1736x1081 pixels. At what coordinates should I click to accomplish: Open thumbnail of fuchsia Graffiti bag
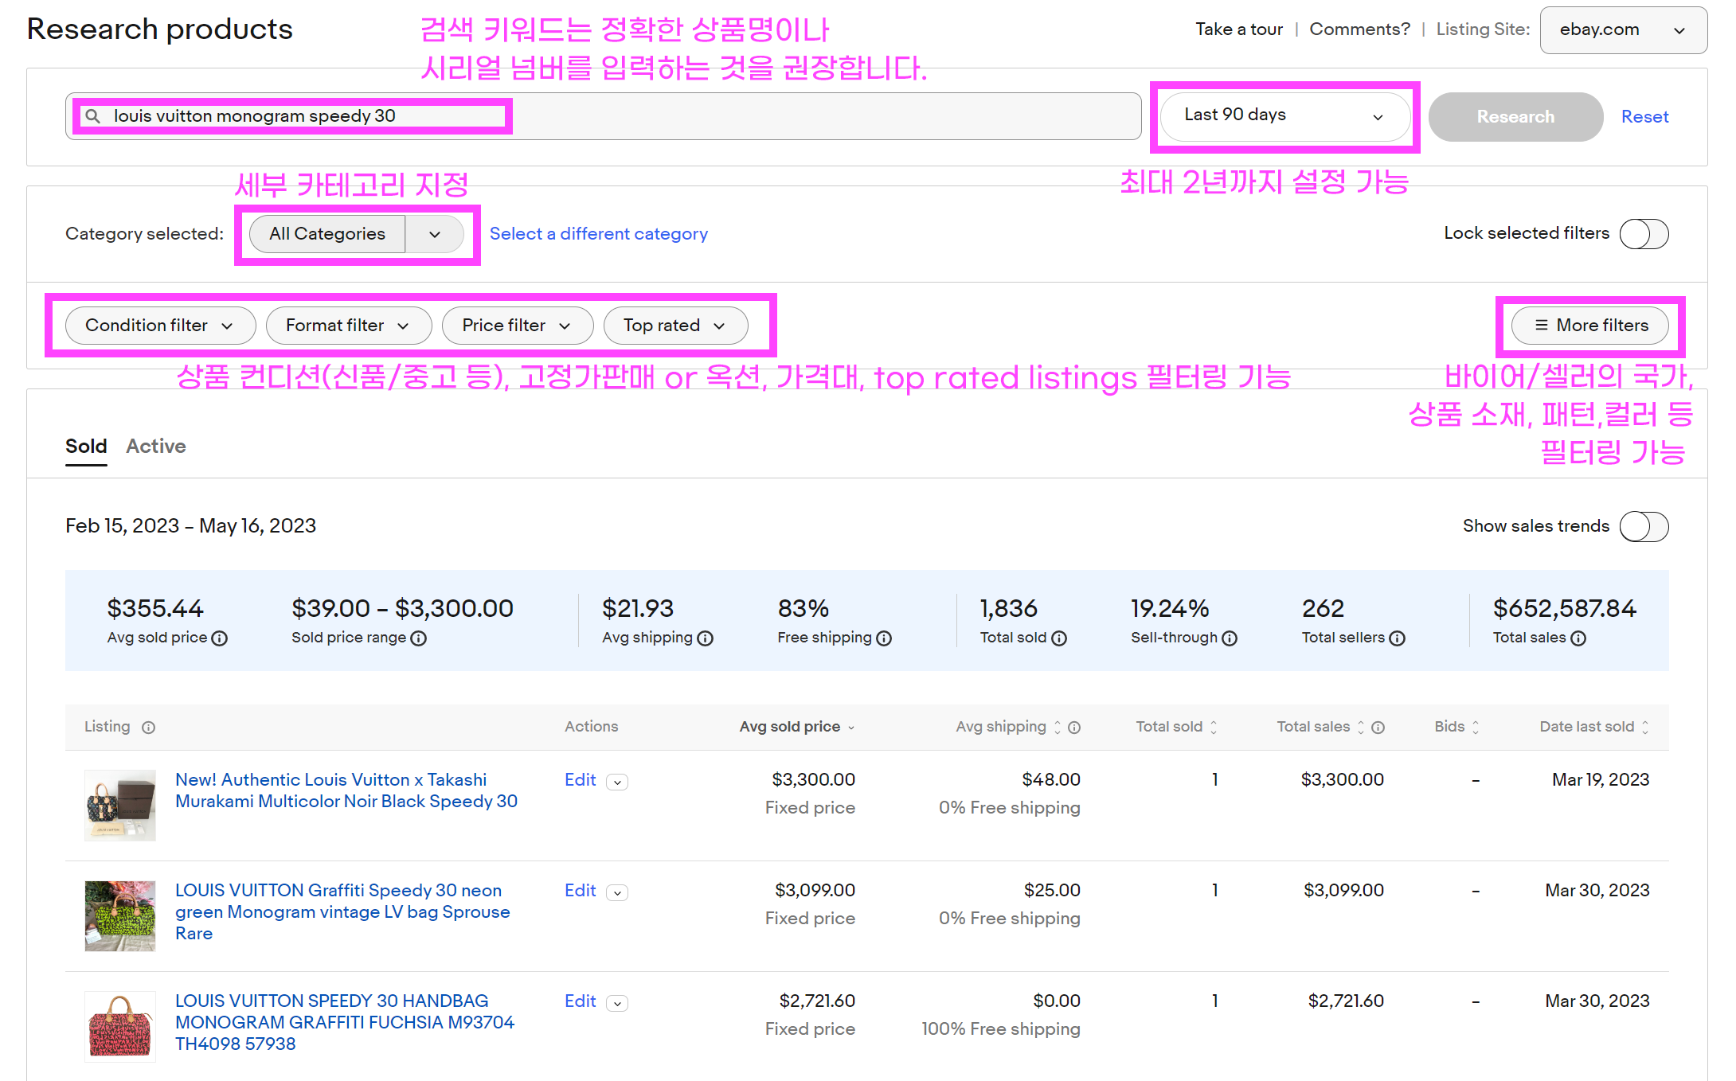click(x=120, y=1027)
